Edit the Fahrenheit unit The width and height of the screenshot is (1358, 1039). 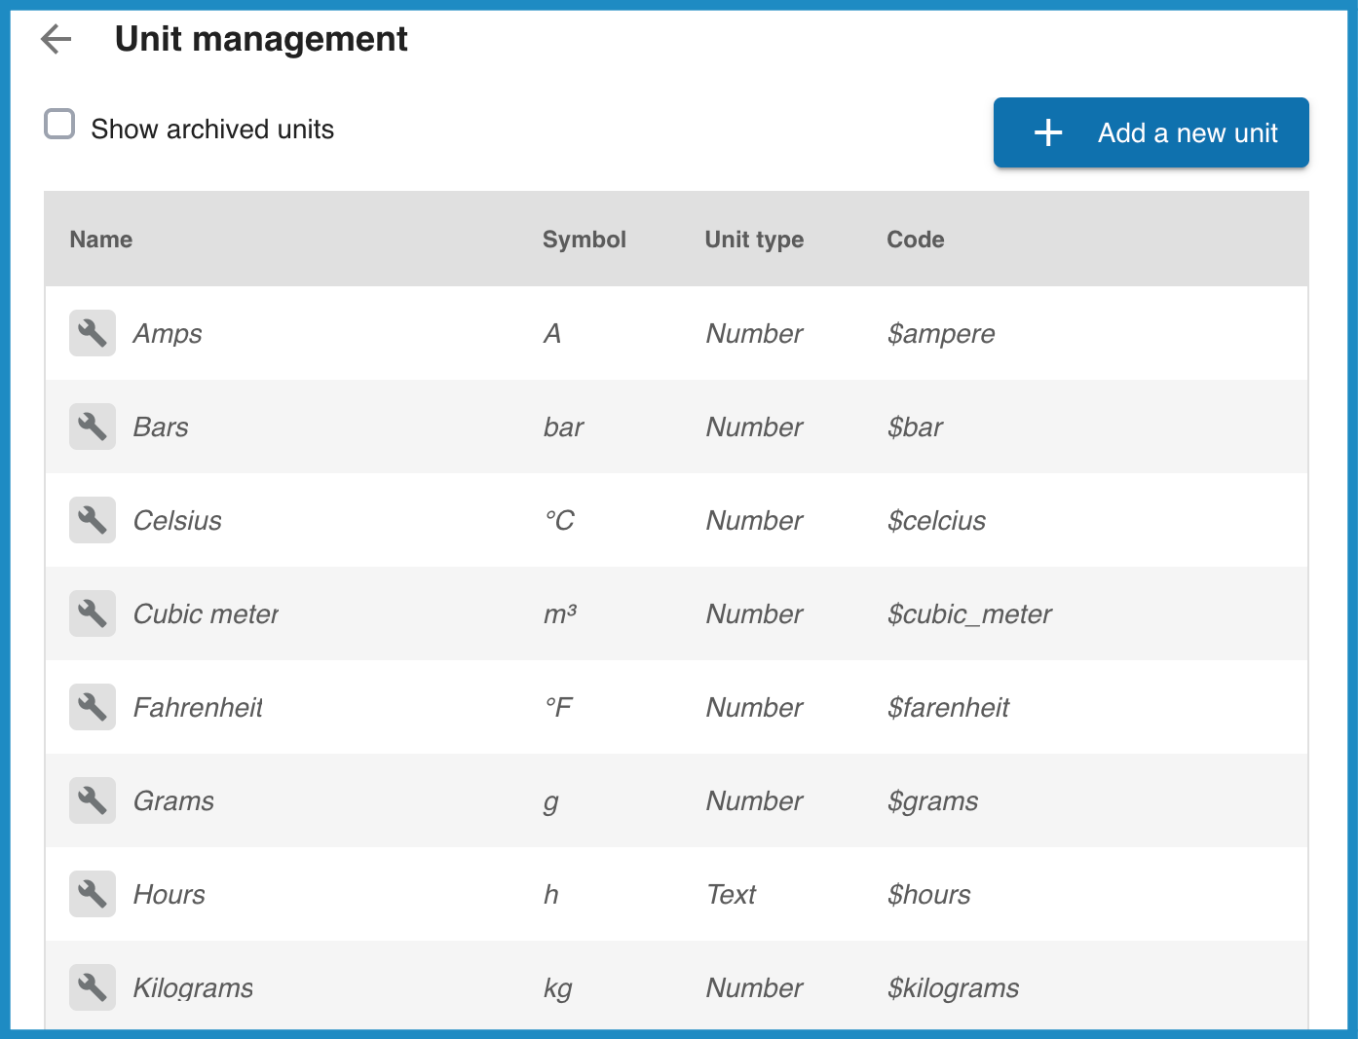pyautogui.click(x=92, y=707)
